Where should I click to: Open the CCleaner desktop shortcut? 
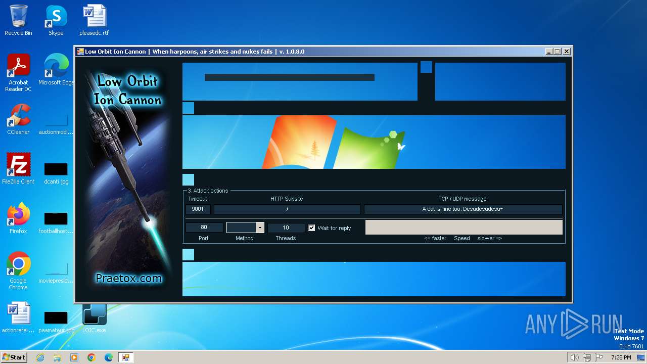pyautogui.click(x=18, y=119)
